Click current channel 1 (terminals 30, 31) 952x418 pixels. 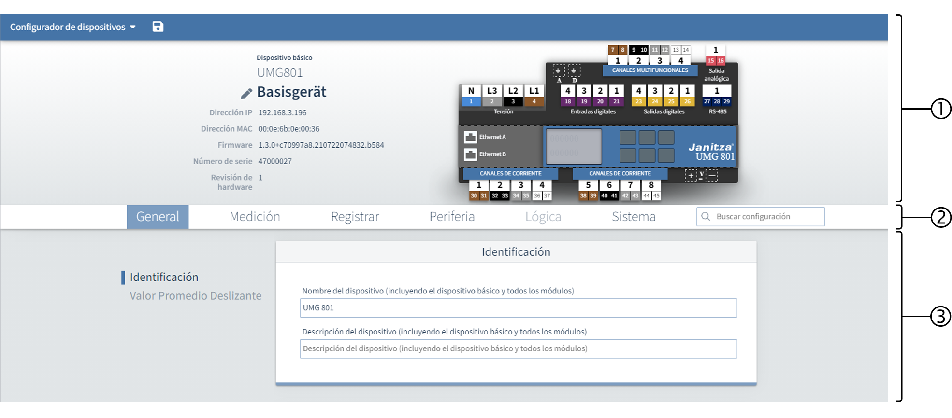479,190
